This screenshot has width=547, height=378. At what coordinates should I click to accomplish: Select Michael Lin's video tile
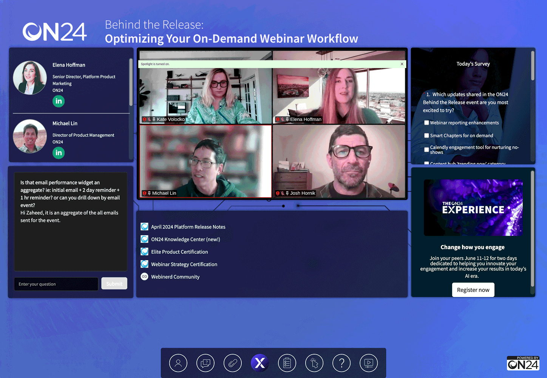(x=206, y=161)
